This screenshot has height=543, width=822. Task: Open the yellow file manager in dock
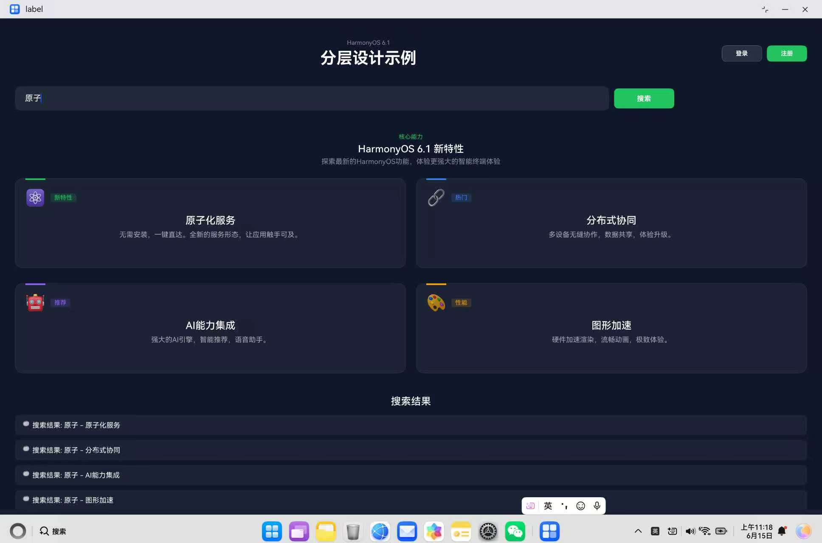[326, 531]
